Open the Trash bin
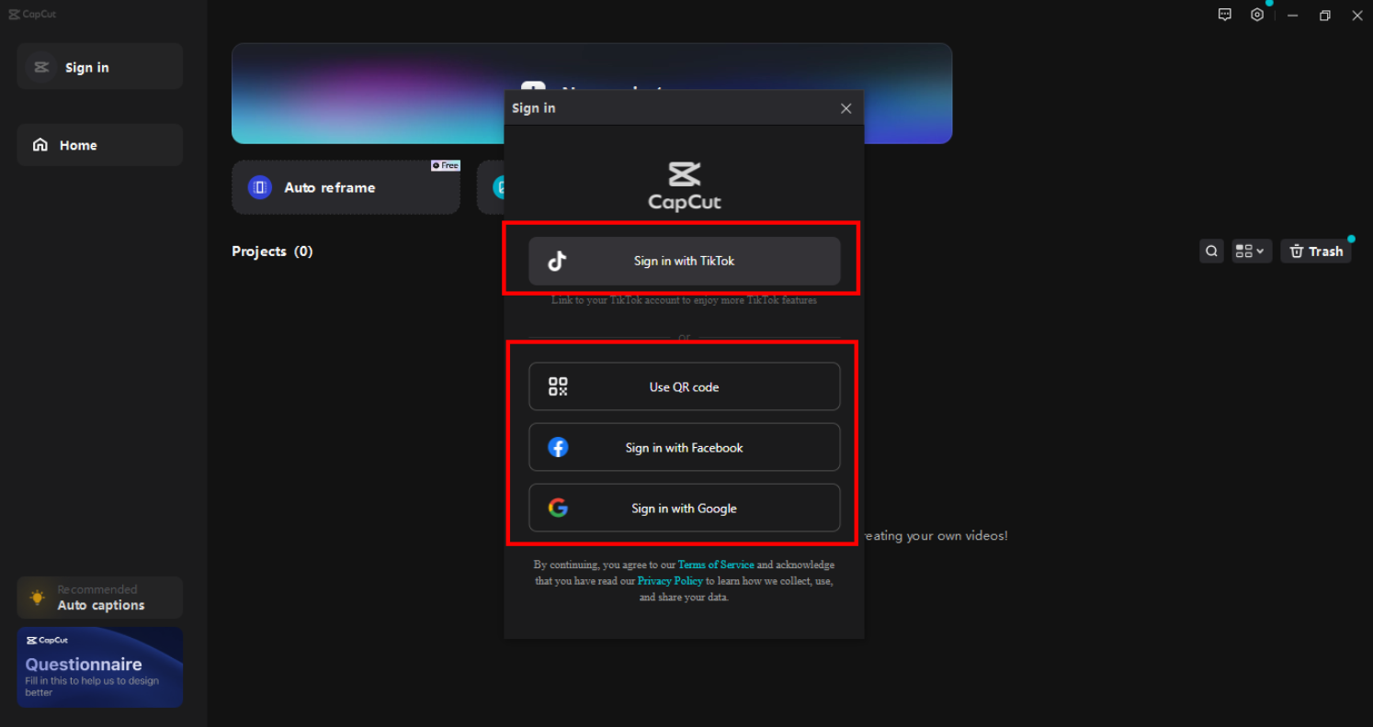Screen dimensions: 1373x727 [x=1316, y=252]
